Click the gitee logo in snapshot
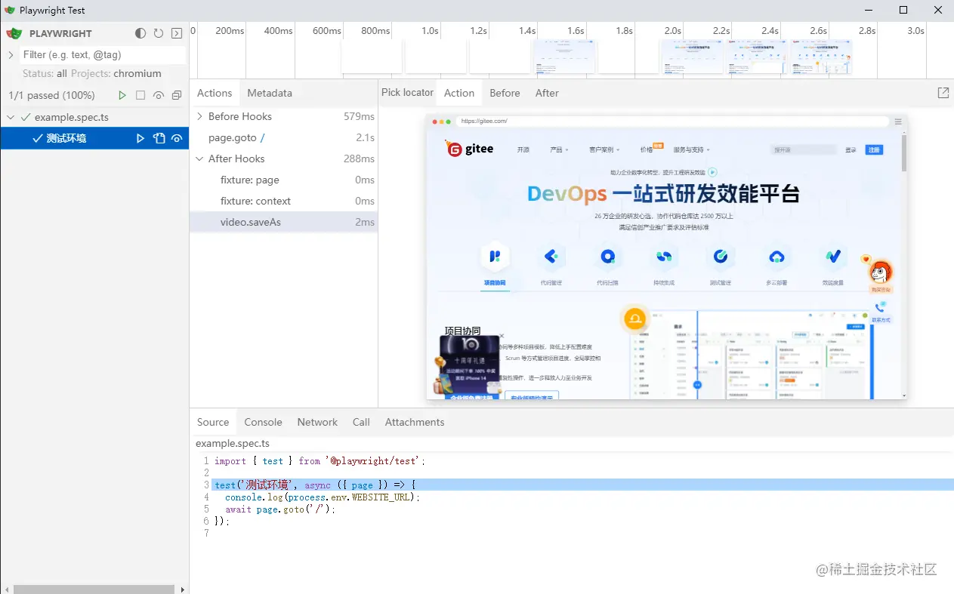 tap(469, 149)
